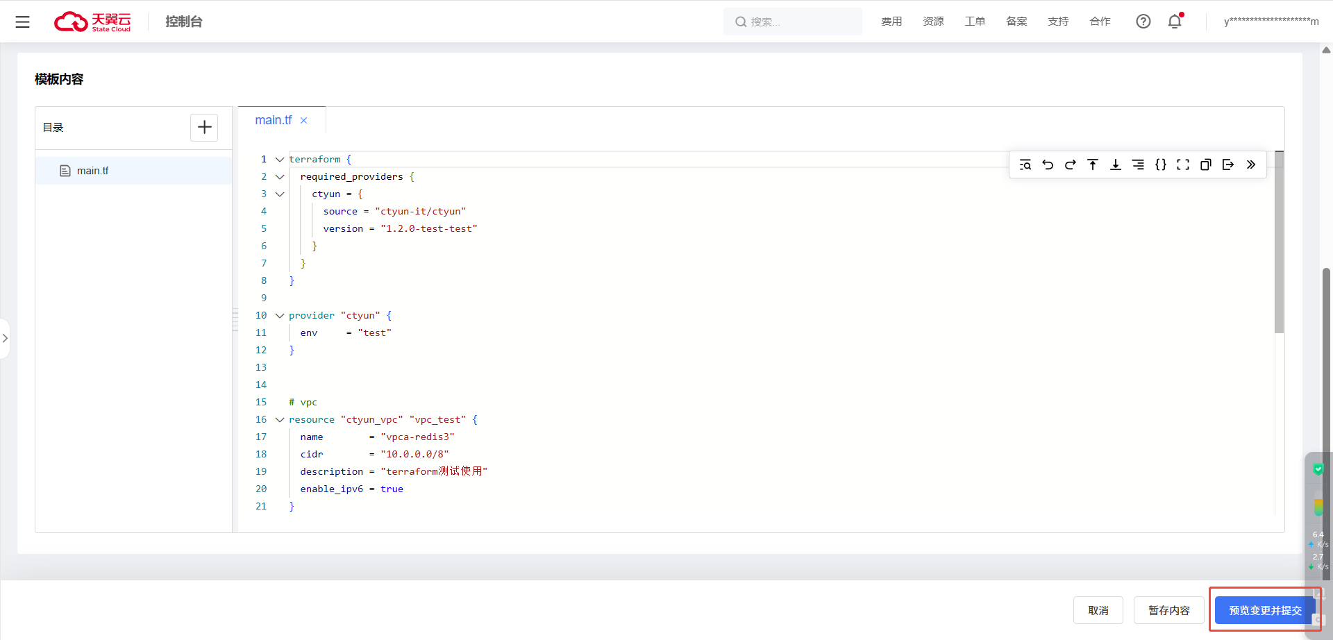This screenshot has height=640, width=1333.
Task: Open the 工单 menu in top bar
Action: coord(975,22)
